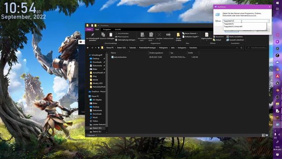Click the Explorer search field
Screen dimensions: 282x159
click(256, 48)
